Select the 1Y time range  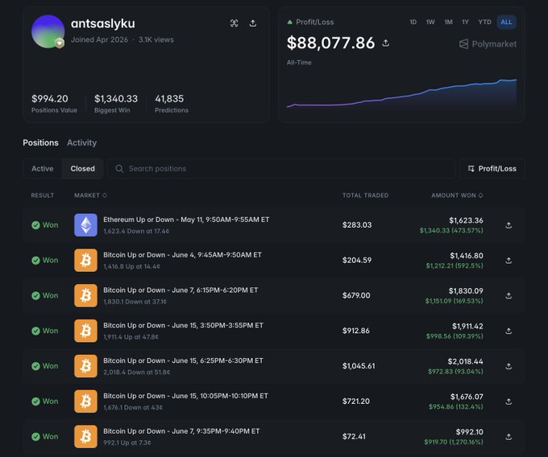[x=465, y=22]
